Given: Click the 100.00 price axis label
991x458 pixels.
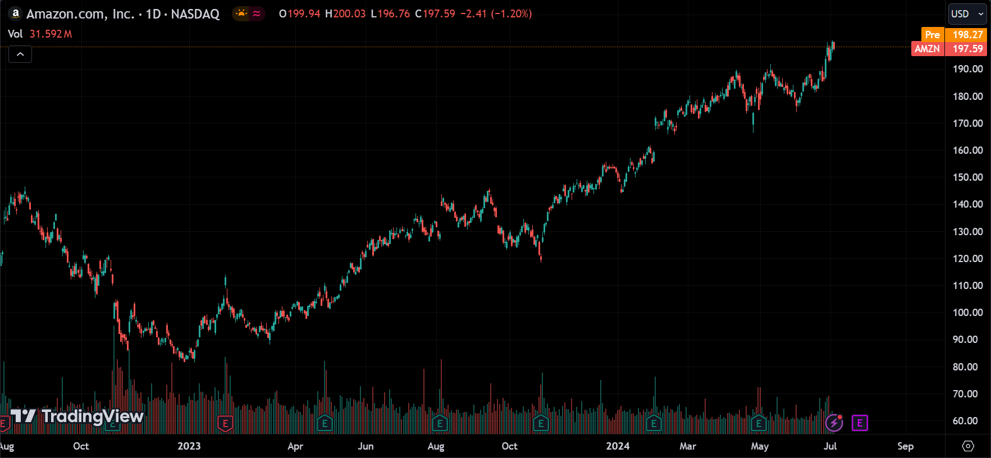Looking at the screenshot, I should point(967,313).
